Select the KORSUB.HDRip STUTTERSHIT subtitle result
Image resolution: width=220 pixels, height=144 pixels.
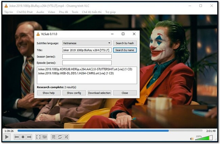pos(85,69)
